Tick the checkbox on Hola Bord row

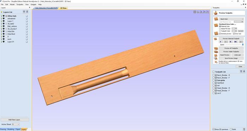(26, 34)
